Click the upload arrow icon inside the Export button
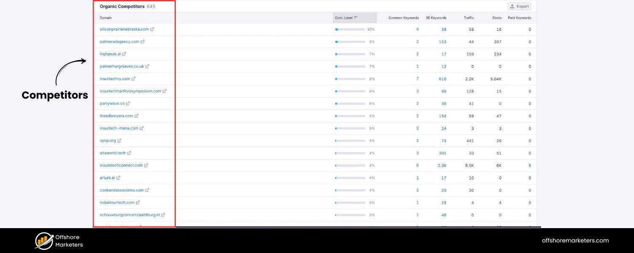This screenshot has height=253, width=634. 512,6
